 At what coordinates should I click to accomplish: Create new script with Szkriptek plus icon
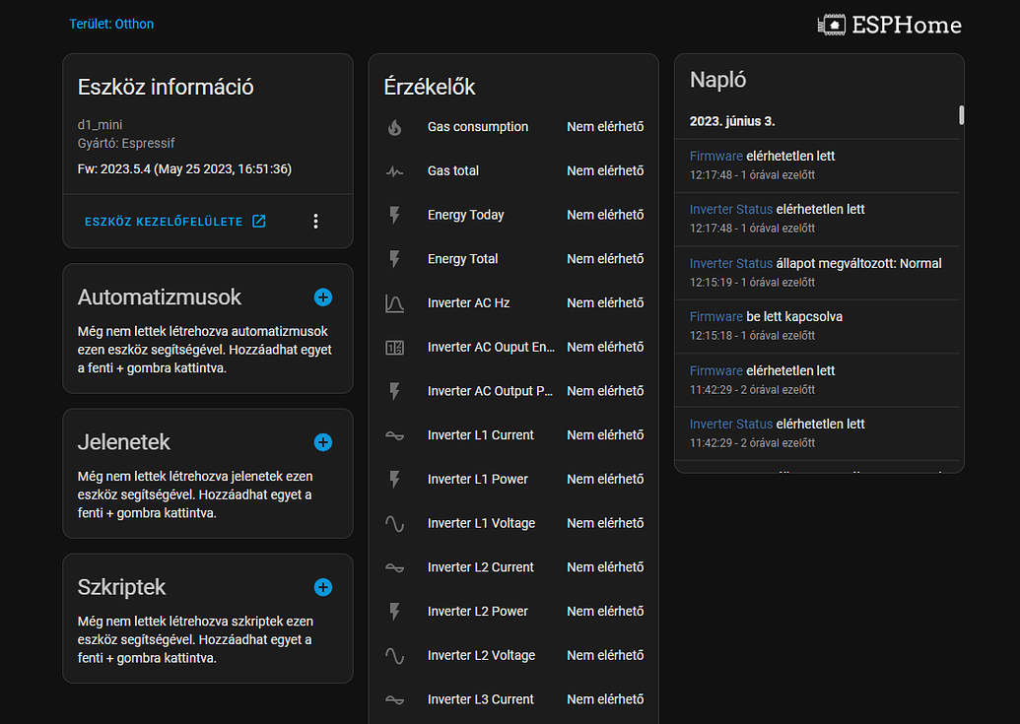(323, 587)
